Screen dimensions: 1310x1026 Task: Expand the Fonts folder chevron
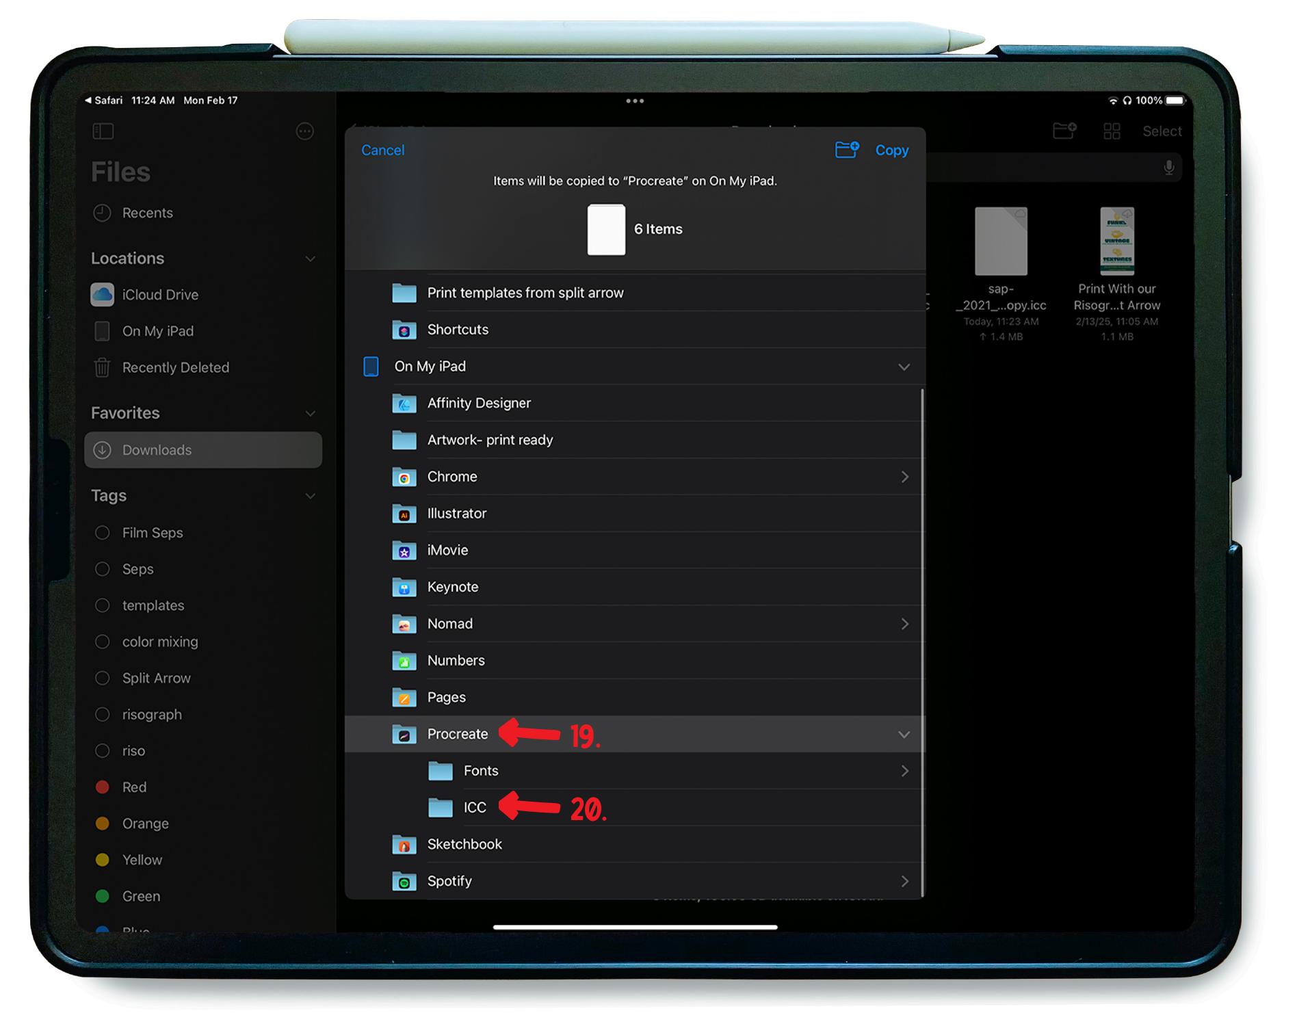point(904,771)
